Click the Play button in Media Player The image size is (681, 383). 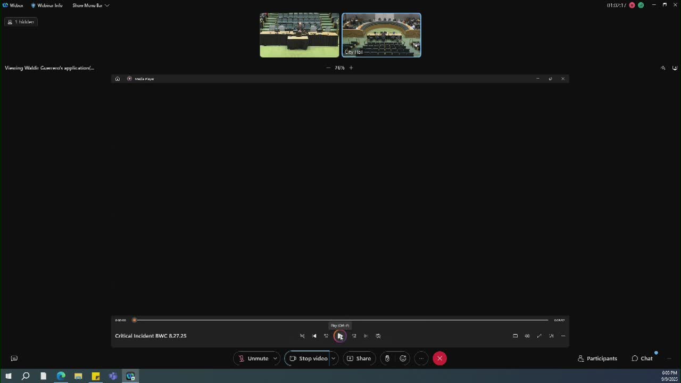click(340, 336)
